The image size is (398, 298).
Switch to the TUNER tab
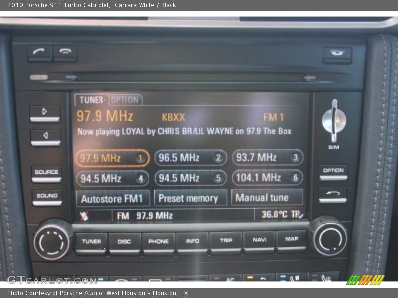point(92,100)
